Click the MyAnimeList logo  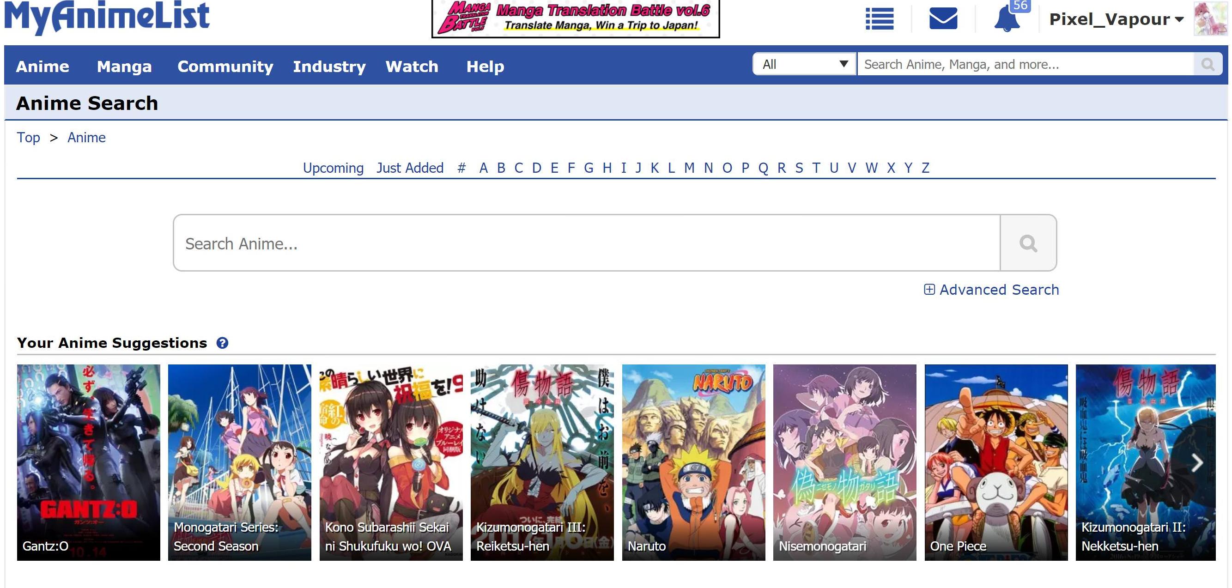tap(107, 16)
